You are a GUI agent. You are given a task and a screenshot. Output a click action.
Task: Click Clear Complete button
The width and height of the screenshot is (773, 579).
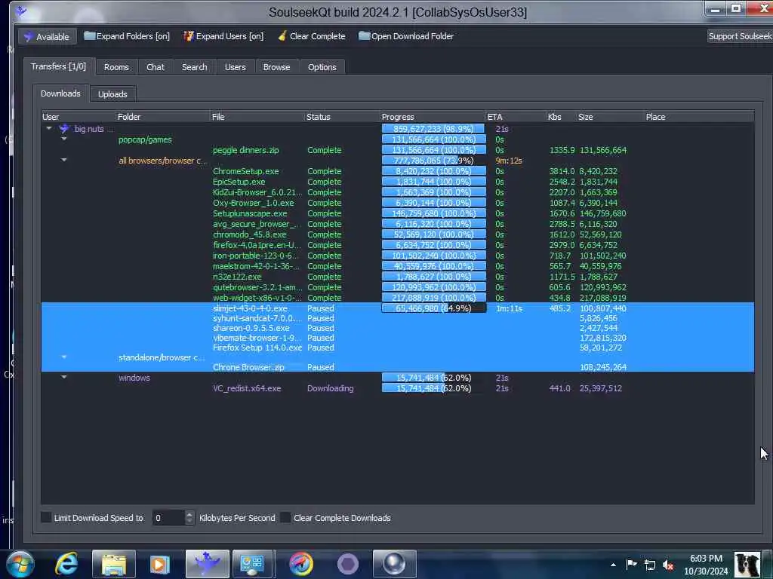click(312, 36)
